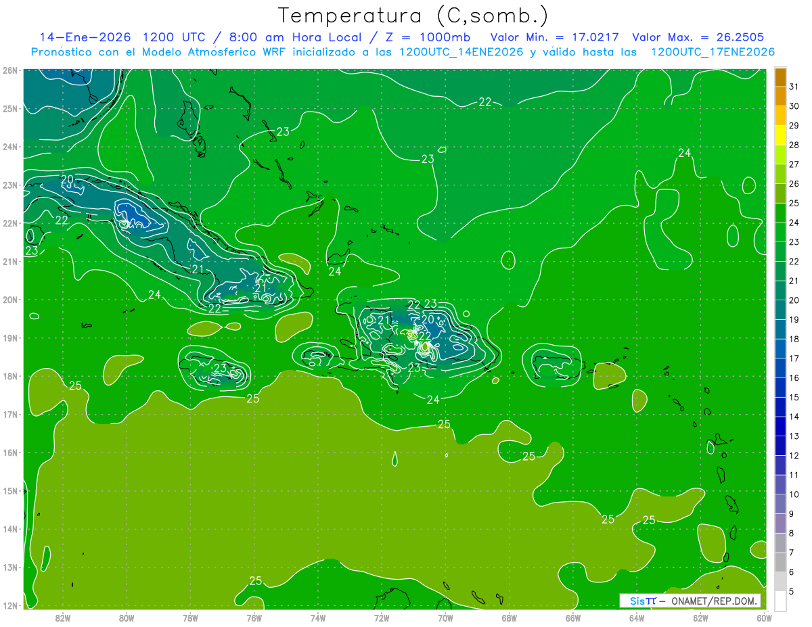812x627 pixels.
Task: Click the latitude axis label "15N"
Action: (x=10, y=490)
